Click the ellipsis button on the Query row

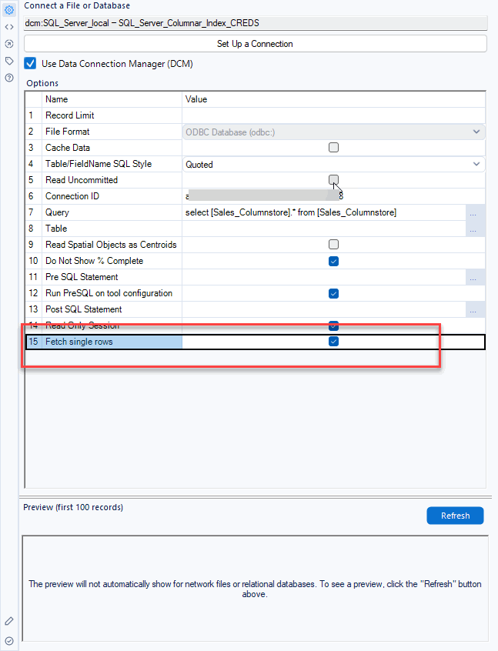coord(475,212)
